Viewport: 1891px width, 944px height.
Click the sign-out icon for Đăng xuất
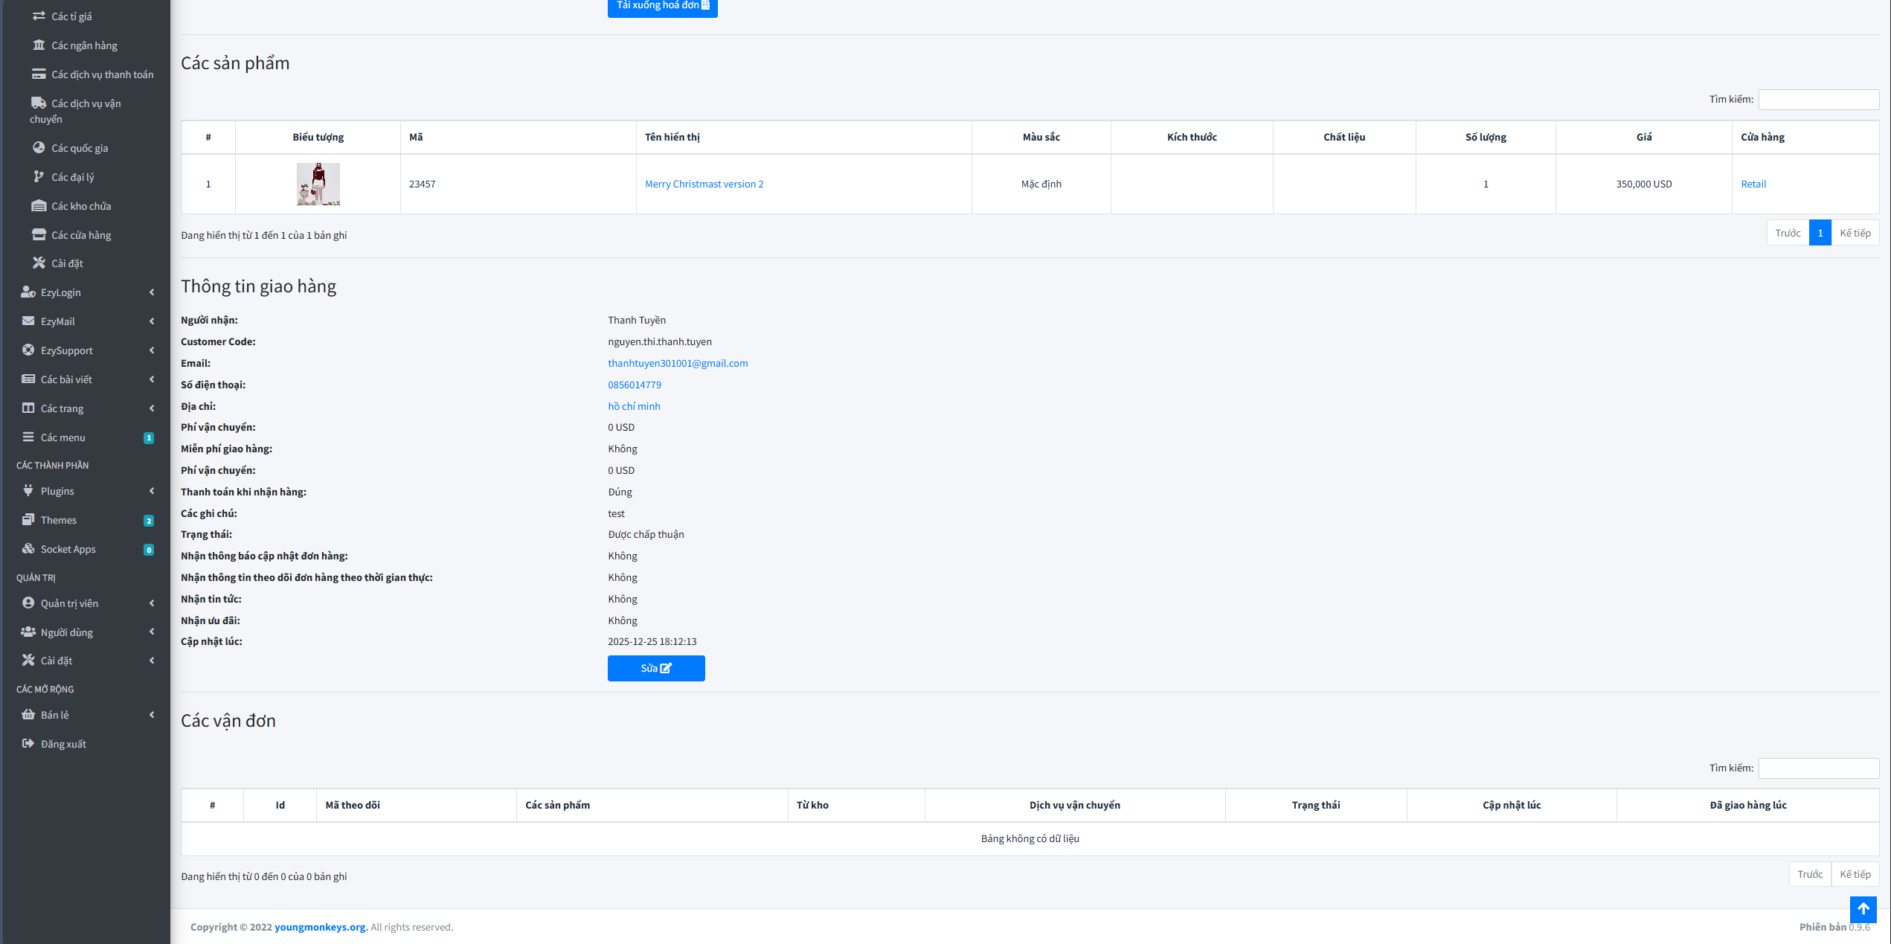click(28, 743)
